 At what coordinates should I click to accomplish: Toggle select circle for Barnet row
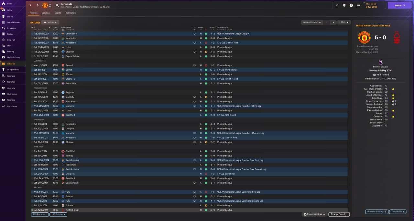click(x=32, y=70)
